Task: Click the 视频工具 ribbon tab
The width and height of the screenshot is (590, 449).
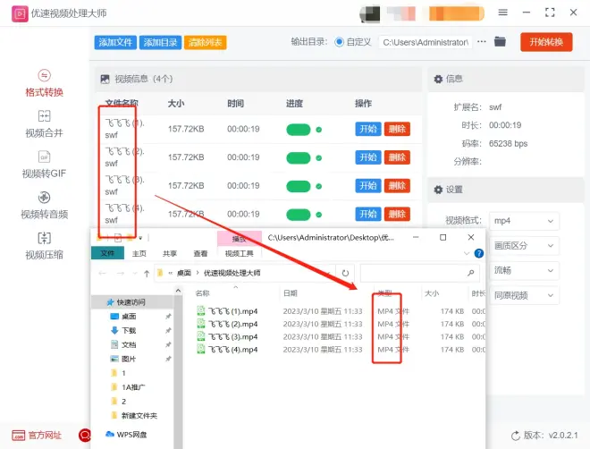Action: pos(239,254)
